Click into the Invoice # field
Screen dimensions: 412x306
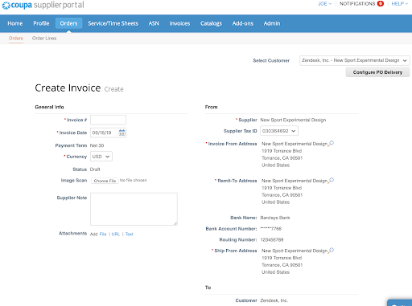pos(108,120)
